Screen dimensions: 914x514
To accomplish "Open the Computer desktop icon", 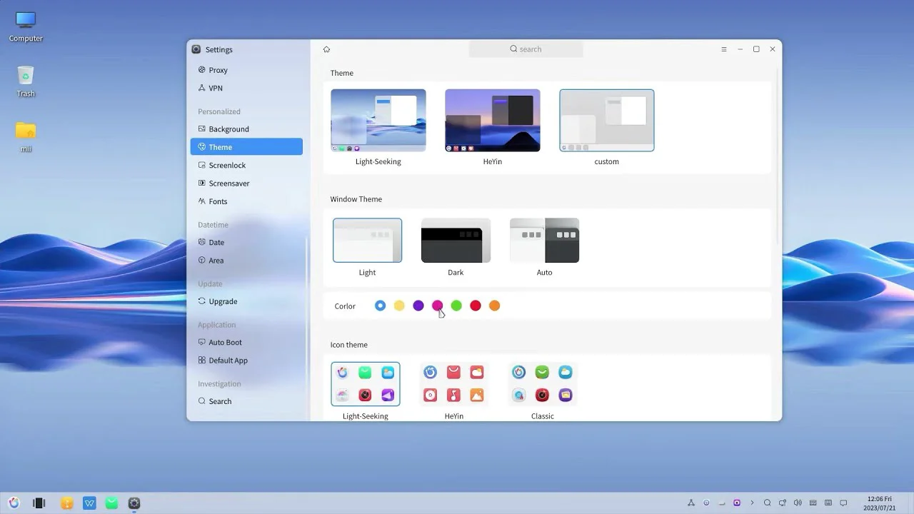I will tap(26, 21).
